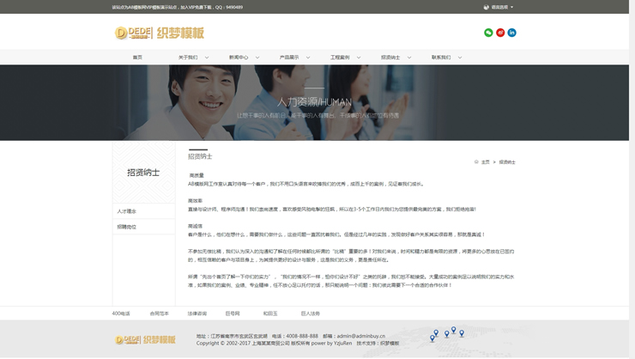The image size is (635, 359).
Task: Go to 首页 in navigation bar
Action: [x=137, y=58]
